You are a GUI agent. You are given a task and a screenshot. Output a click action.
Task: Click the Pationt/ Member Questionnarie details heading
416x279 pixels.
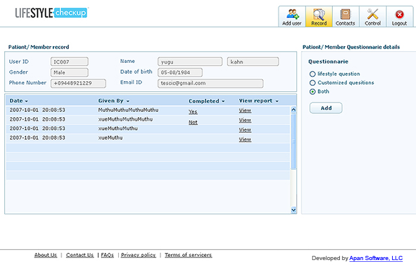pyautogui.click(x=351, y=47)
